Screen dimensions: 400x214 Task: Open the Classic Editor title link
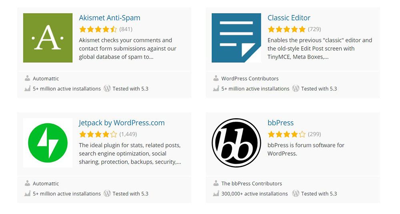click(x=289, y=18)
